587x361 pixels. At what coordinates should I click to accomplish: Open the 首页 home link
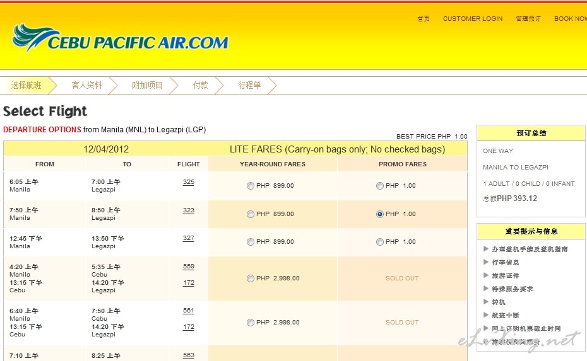click(x=424, y=18)
